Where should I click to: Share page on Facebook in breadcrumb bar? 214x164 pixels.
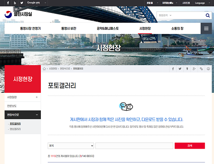(x=173, y=69)
